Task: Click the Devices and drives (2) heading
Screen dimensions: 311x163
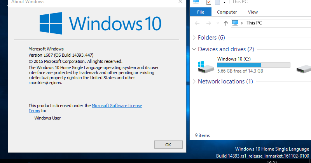Action: click(x=226, y=49)
